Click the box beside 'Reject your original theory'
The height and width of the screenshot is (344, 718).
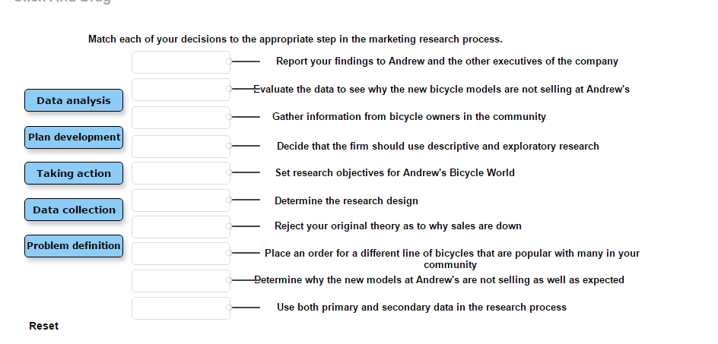180,227
